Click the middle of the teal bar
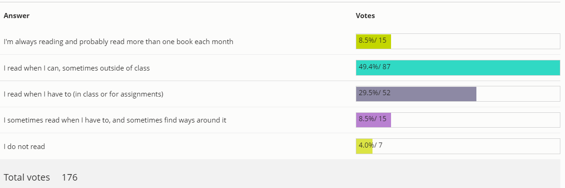Image resolution: width=565 pixels, height=188 pixels. click(458, 68)
